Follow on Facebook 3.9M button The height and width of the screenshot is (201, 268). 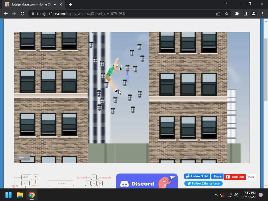197,176
